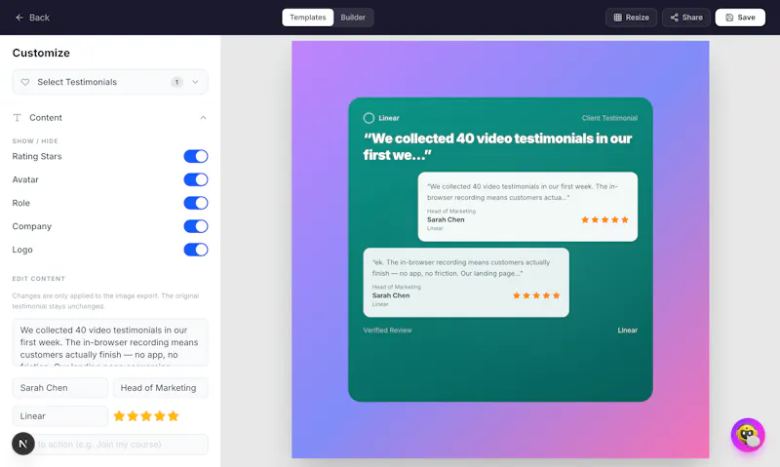
Task: Set rating to five stars in editor
Action: click(x=174, y=416)
